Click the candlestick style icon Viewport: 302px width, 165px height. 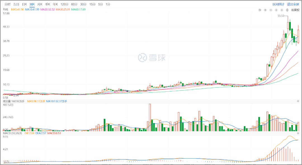click(287, 10)
